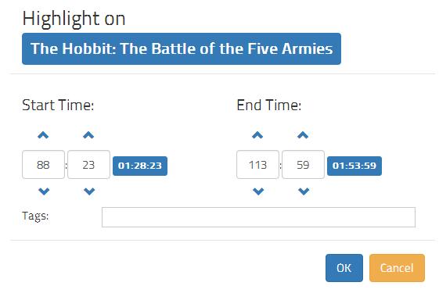Decrement end time minutes down arrow
This screenshot has height=293, width=439.
click(x=258, y=191)
